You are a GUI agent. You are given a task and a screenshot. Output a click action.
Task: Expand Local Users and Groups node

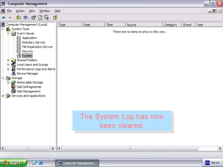pyautogui.click(x=8, y=65)
